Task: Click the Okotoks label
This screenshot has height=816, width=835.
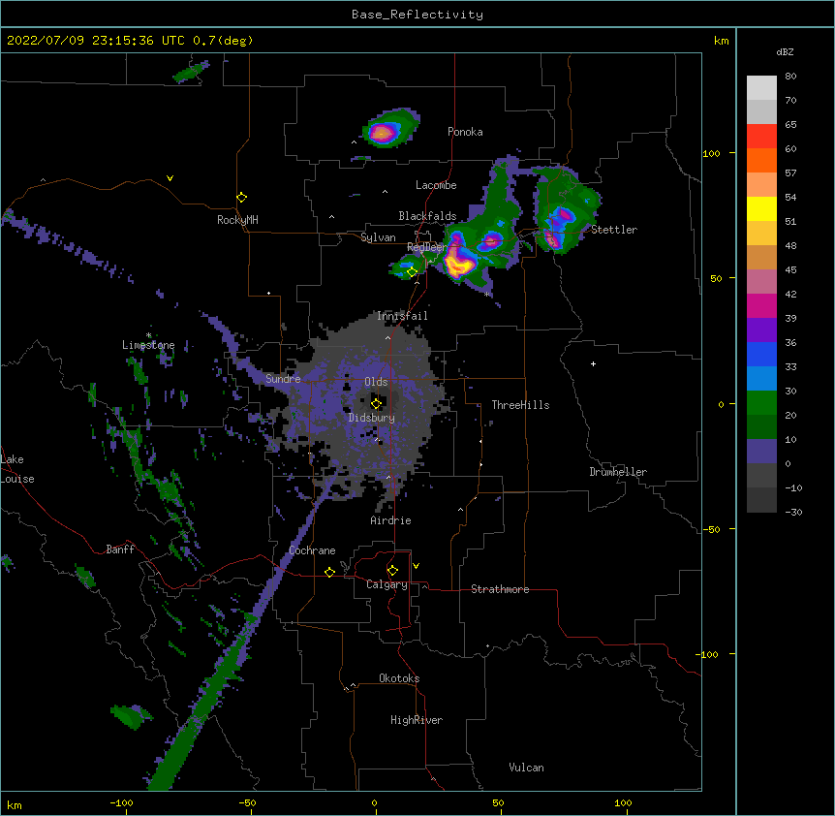Action: pyautogui.click(x=399, y=678)
